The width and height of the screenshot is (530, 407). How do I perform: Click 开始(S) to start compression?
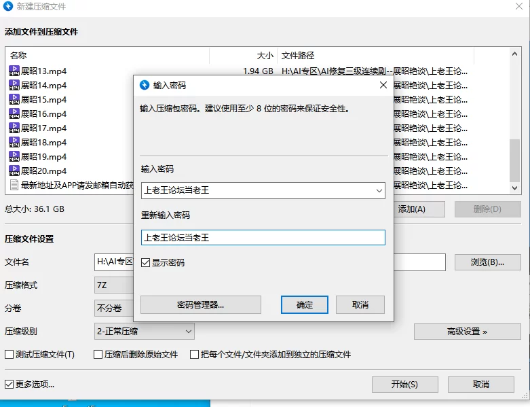point(405,385)
